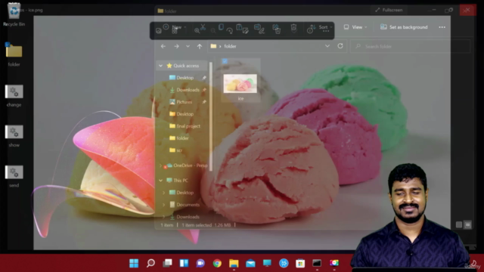Open the Windows Start menu
The image size is (484, 272).
pyautogui.click(x=134, y=263)
